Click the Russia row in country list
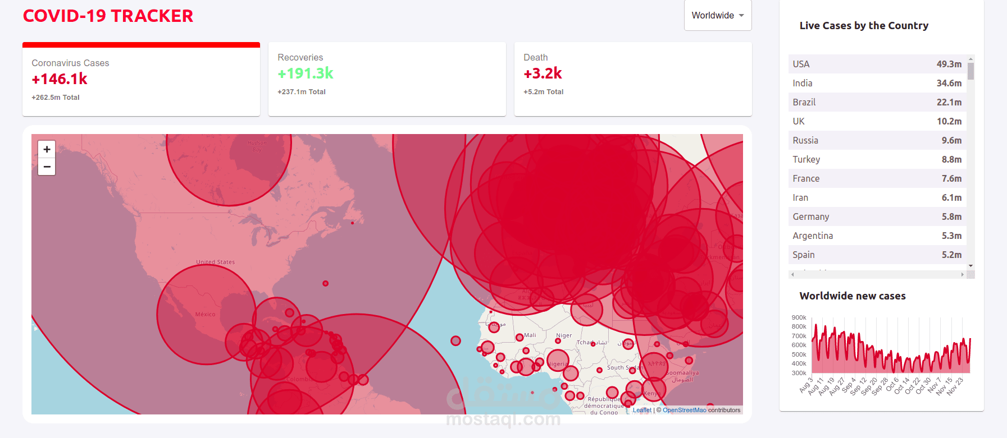 [x=877, y=140]
